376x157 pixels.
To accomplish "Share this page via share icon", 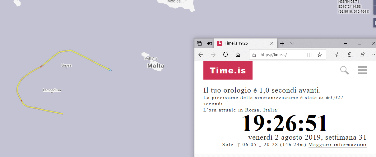I will [362, 55].
